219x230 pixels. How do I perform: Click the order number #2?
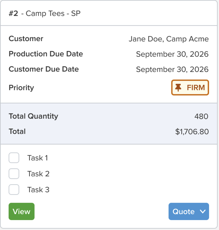click(x=13, y=13)
